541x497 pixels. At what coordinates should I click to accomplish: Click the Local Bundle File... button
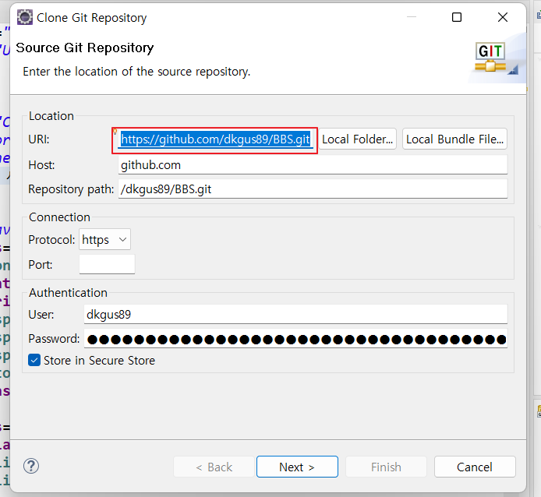(454, 139)
